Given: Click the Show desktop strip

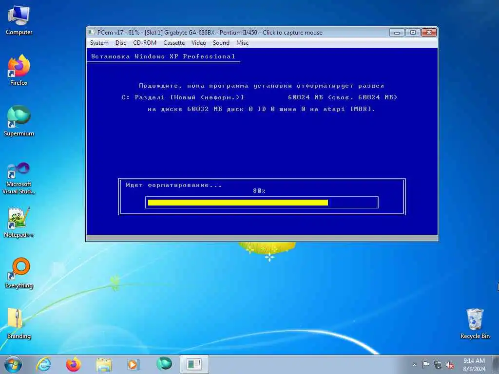Looking at the screenshot, I should pos(496,365).
